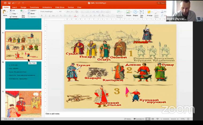Image resolution: width=203 pixels, height=125 pixels.
Task: Decrease the font size
Action: click(x=72, y=12)
